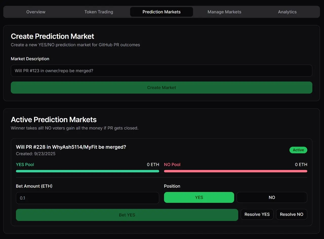The width and height of the screenshot is (324, 239).
Task: Click the 0 ETH value beside YES Pool
Action: 153,164
